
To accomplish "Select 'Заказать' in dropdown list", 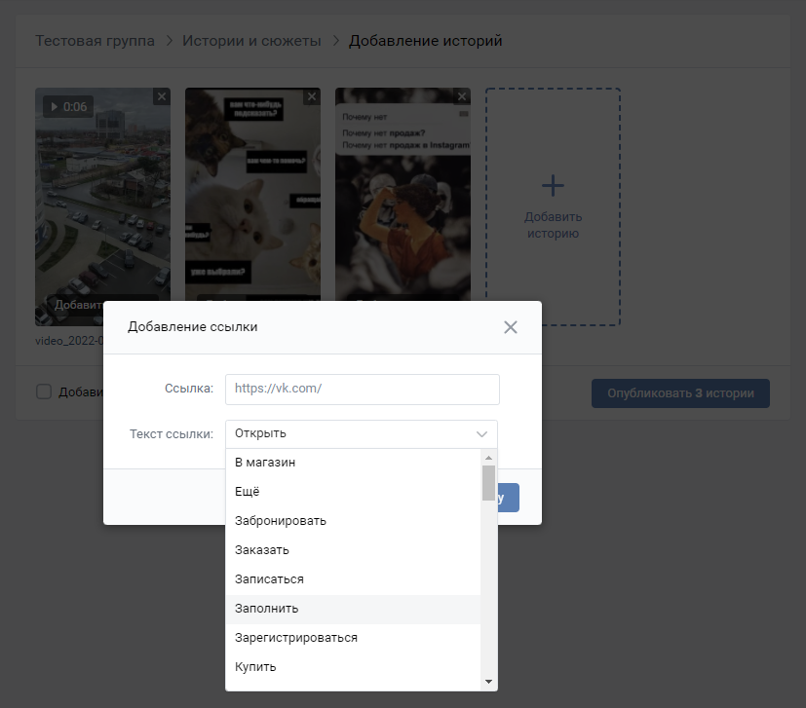I will (x=262, y=550).
